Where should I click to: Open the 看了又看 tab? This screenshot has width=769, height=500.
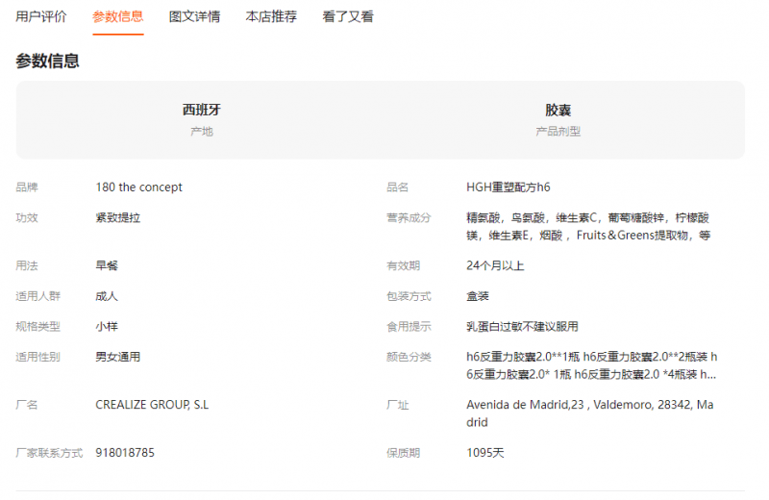(x=348, y=16)
